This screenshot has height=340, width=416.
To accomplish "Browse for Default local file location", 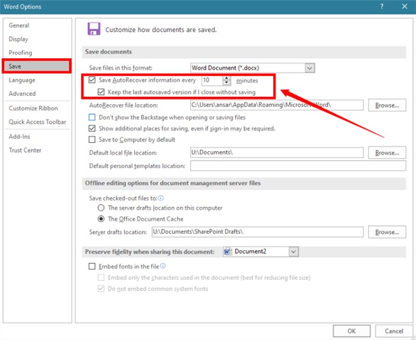I will (387, 153).
